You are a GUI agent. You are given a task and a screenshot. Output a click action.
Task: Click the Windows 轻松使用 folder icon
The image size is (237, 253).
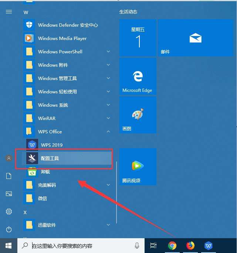[x=29, y=91]
